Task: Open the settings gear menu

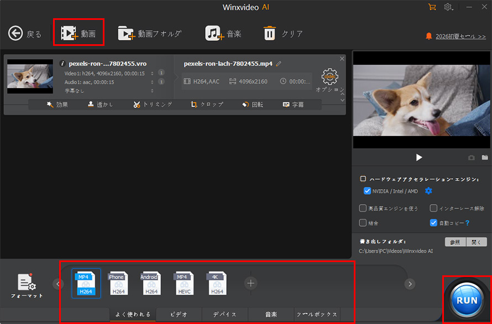Action: (x=448, y=7)
